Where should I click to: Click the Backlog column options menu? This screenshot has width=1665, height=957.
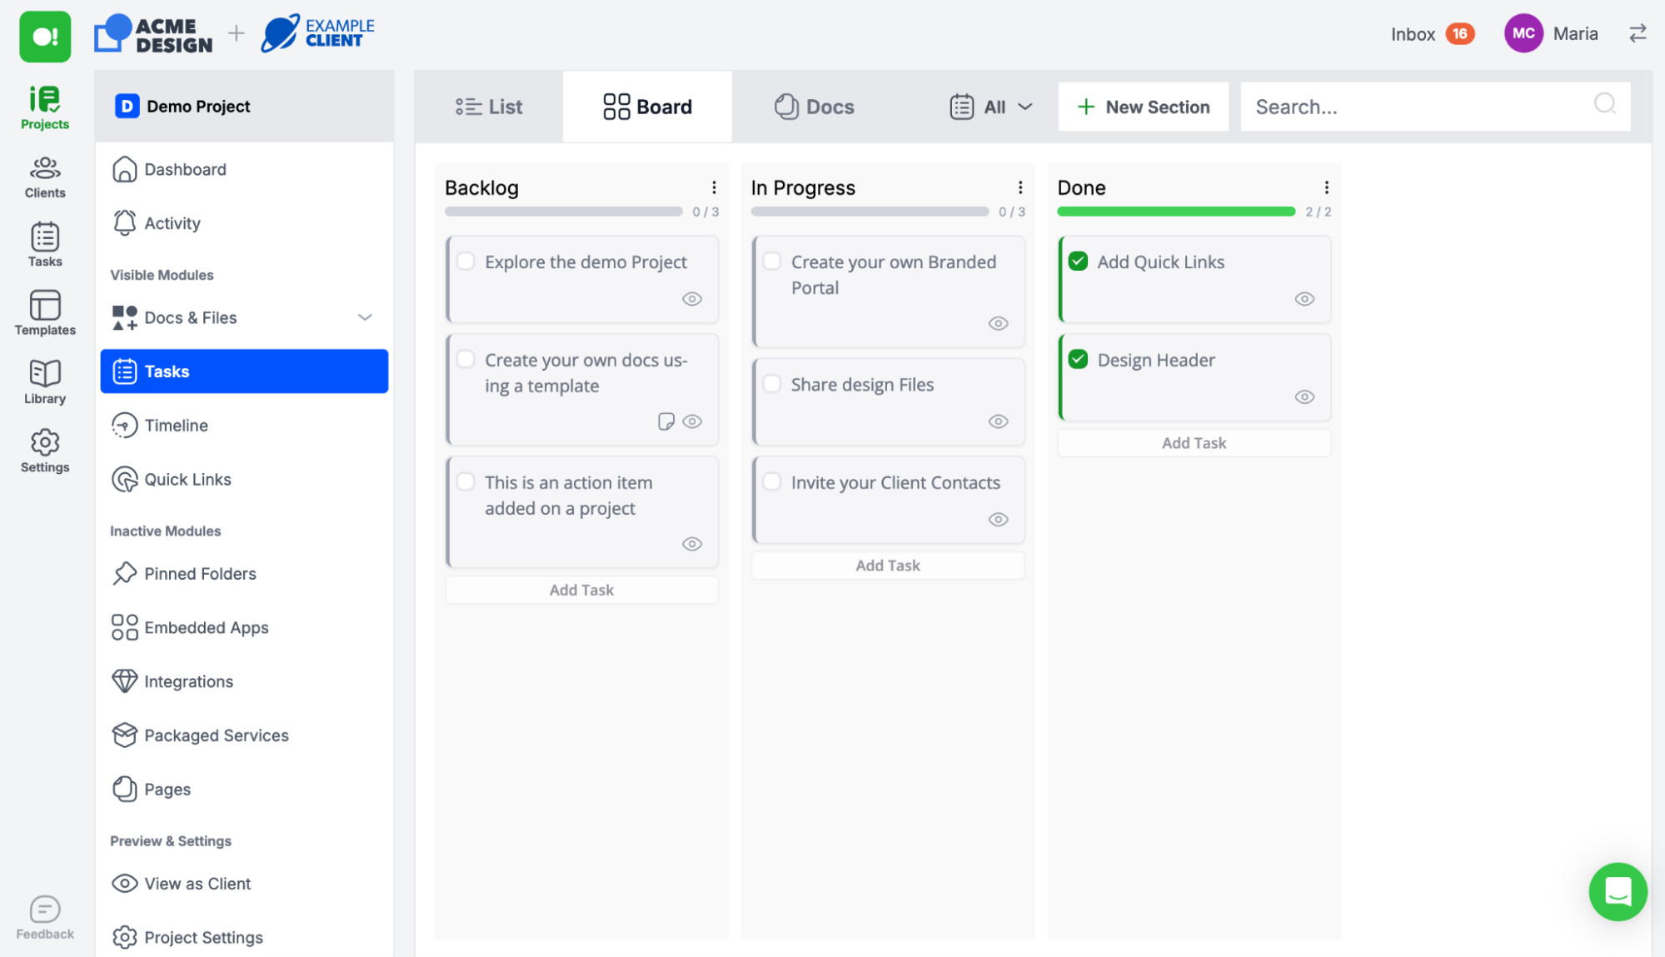pos(715,187)
